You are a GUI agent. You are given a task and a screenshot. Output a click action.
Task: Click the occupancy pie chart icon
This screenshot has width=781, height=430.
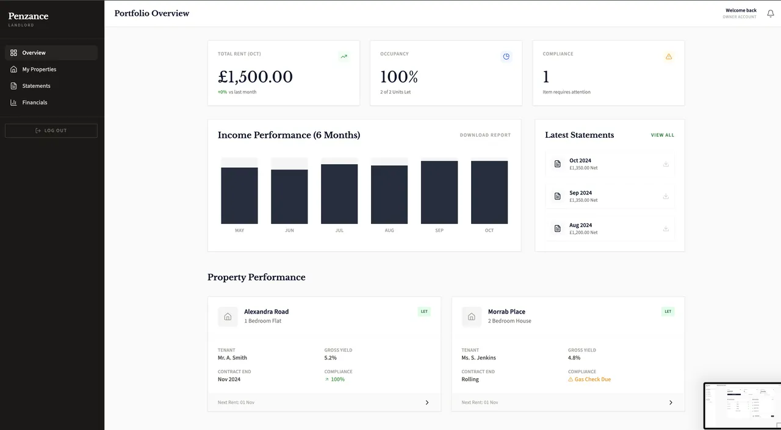pos(506,57)
